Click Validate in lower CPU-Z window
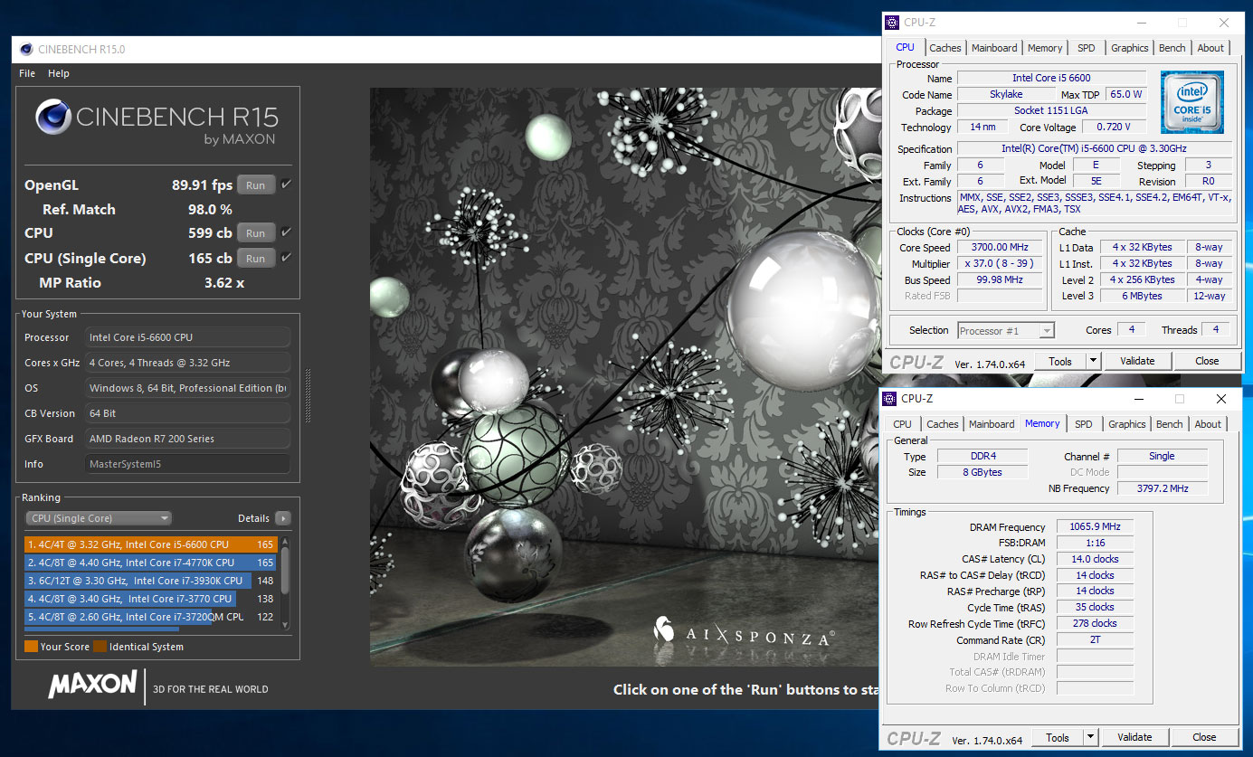Viewport: 1253px width, 757px height. click(1134, 737)
